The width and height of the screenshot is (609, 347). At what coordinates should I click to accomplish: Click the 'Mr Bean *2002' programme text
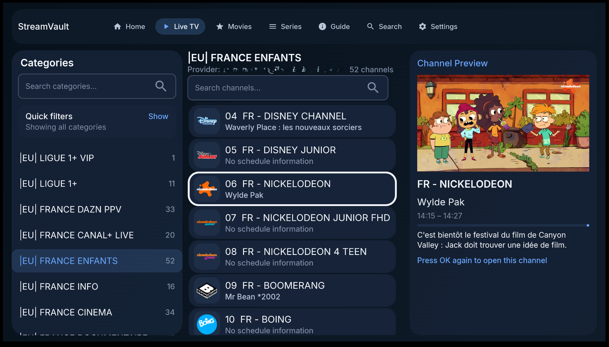(x=252, y=297)
